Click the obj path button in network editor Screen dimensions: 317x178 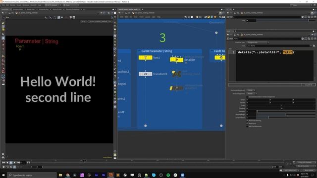click(x=128, y=13)
